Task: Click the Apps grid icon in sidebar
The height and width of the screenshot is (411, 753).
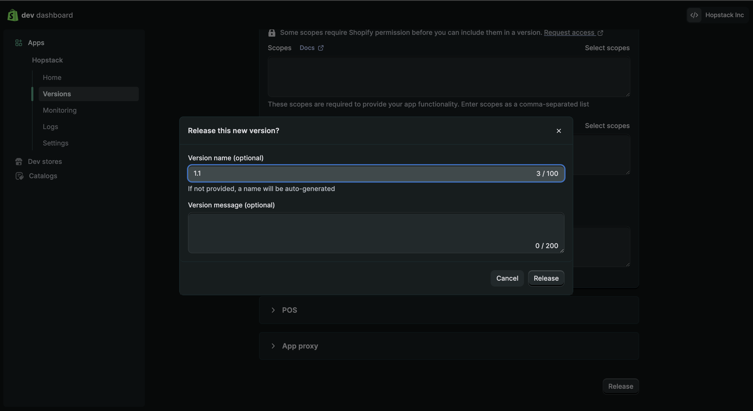Action: (19, 43)
